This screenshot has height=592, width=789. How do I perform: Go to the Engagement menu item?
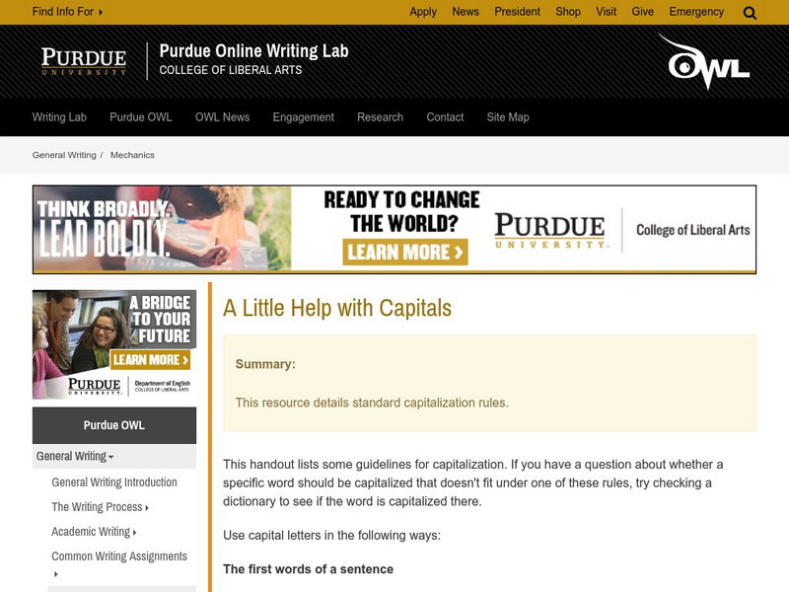[x=304, y=117]
